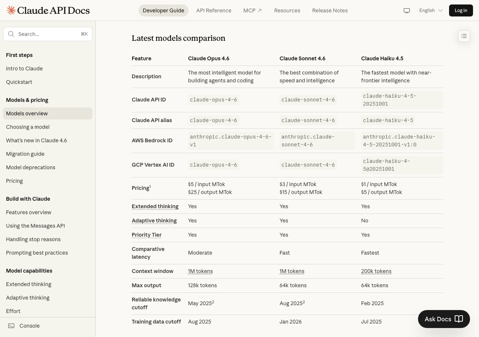479x337 pixels.
Task: Go to Pricing in the sidebar
Action: pyautogui.click(x=15, y=181)
